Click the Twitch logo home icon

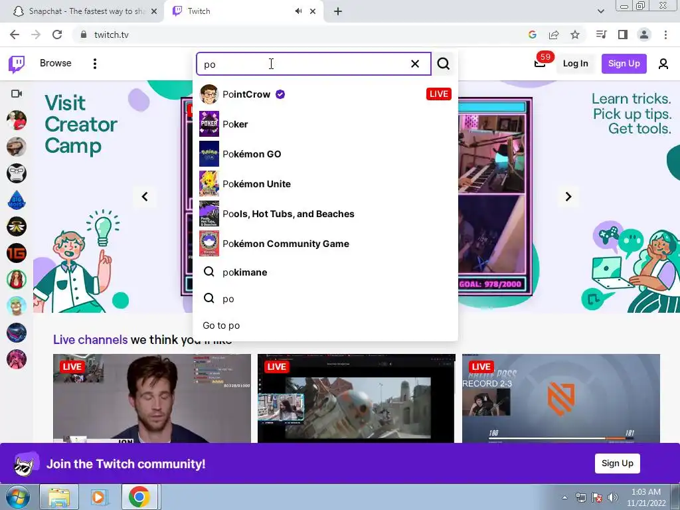coord(17,64)
